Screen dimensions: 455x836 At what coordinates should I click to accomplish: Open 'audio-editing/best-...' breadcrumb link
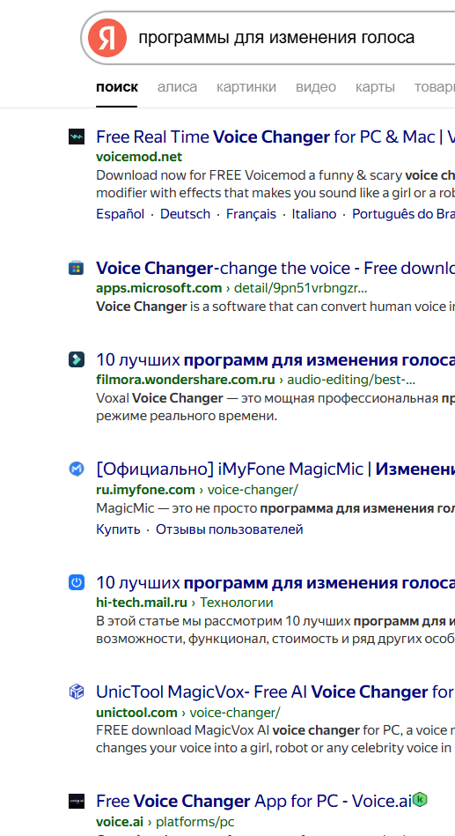tap(351, 381)
